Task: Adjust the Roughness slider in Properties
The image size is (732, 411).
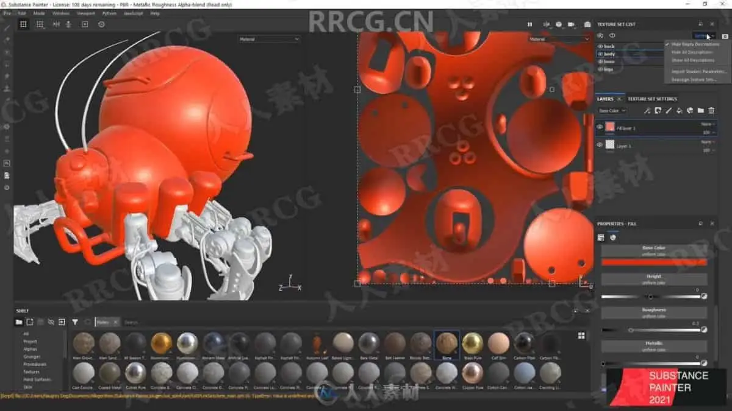Action: point(651,330)
